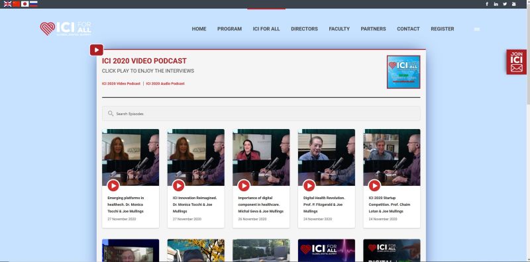Open the LinkedIn icon in top bar

pyautogui.click(x=496, y=4)
